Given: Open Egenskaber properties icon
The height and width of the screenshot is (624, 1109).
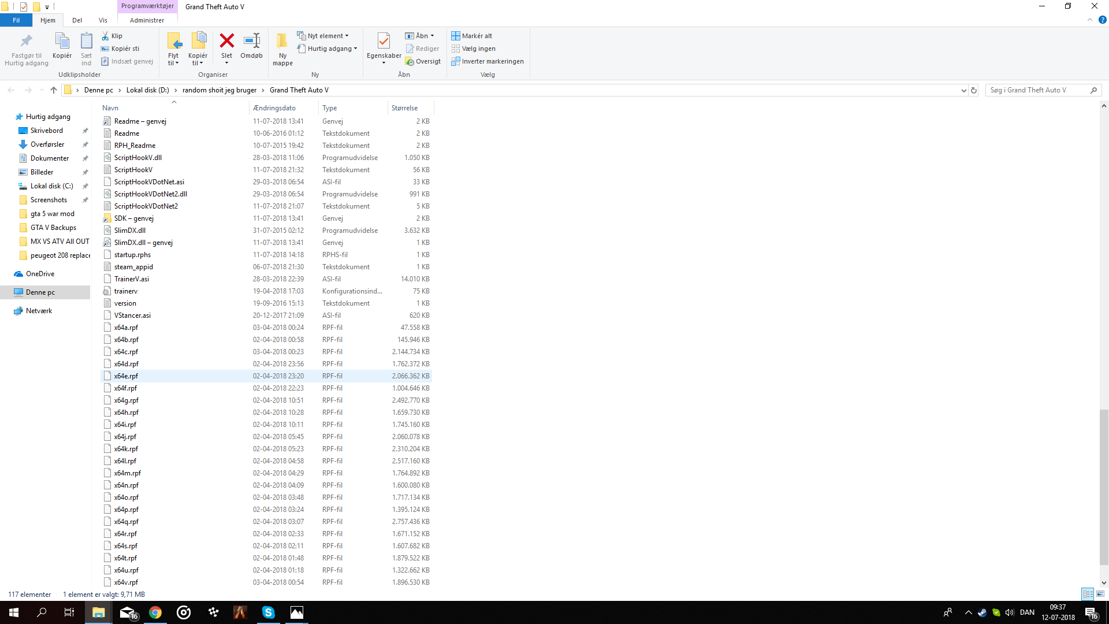Looking at the screenshot, I should coord(384,42).
